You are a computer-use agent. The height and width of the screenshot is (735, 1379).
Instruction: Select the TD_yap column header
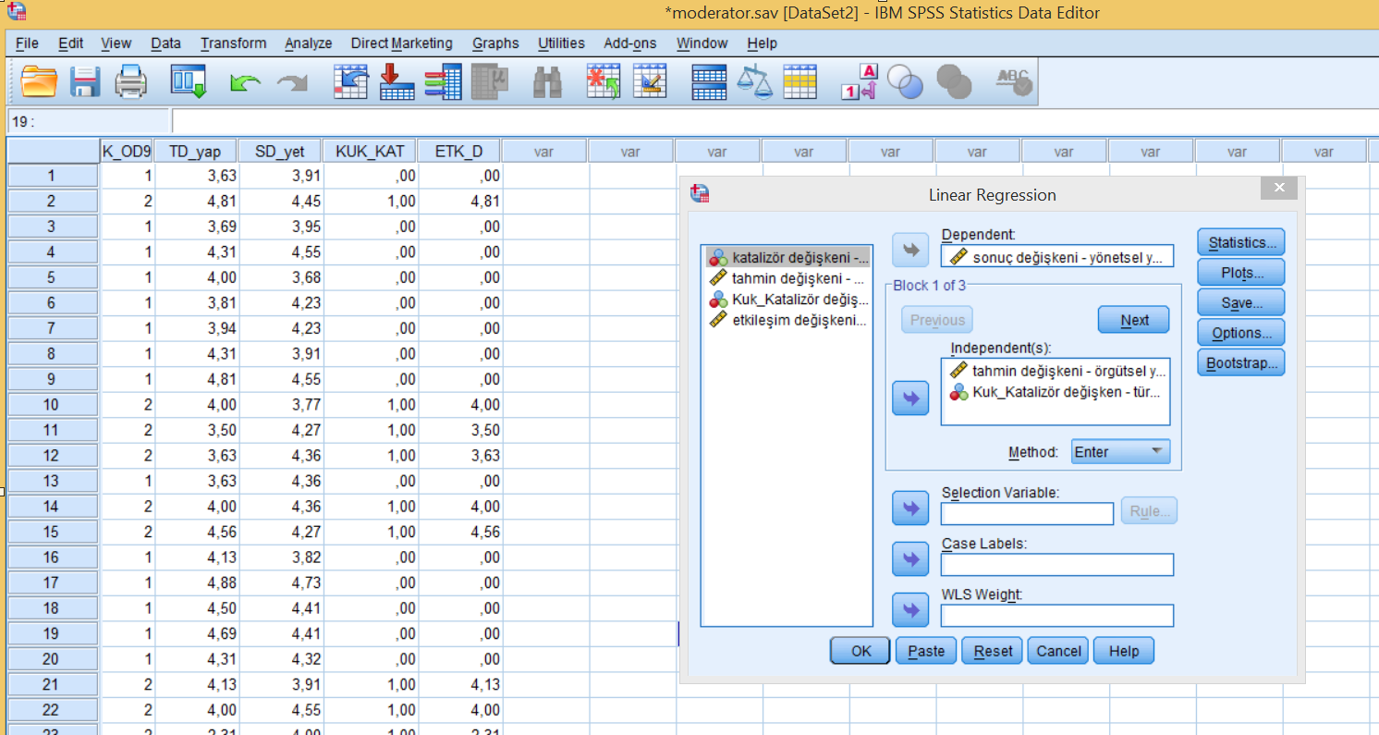pyautogui.click(x=195, y=151)
